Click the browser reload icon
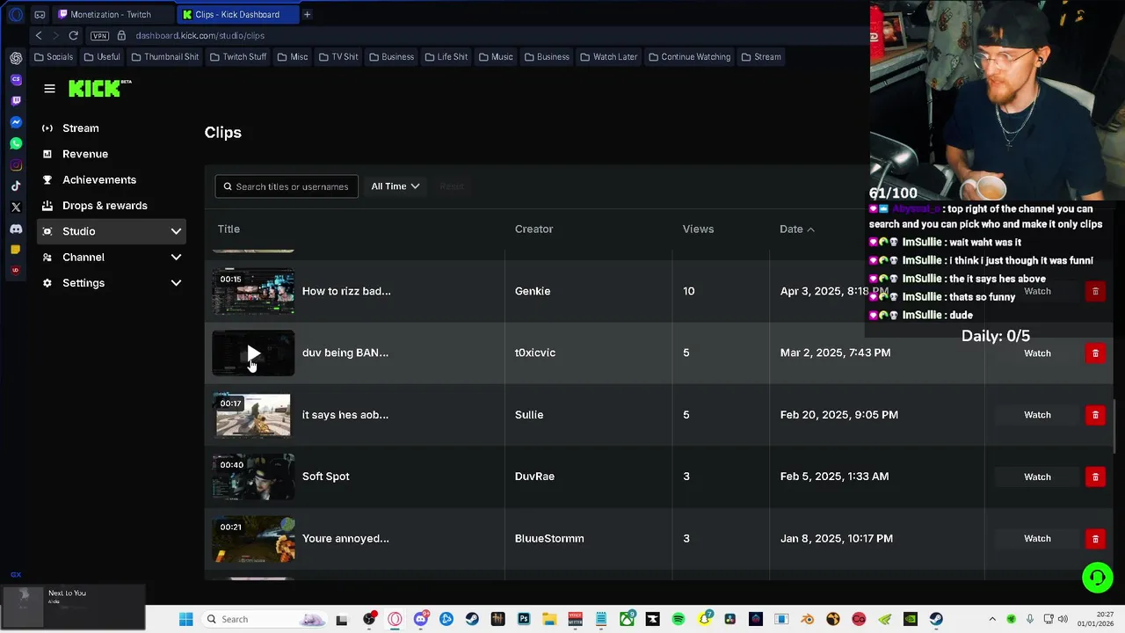 pyautogui.click(x=74, y=35)
